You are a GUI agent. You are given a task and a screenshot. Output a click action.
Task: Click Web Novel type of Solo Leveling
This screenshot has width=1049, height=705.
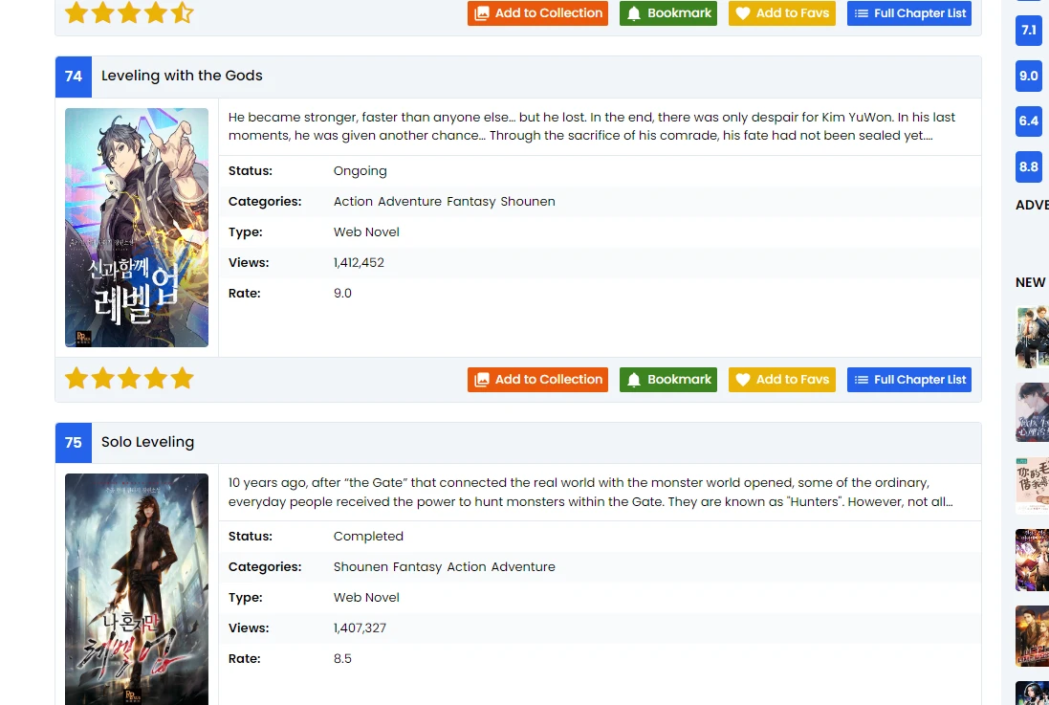366,598
